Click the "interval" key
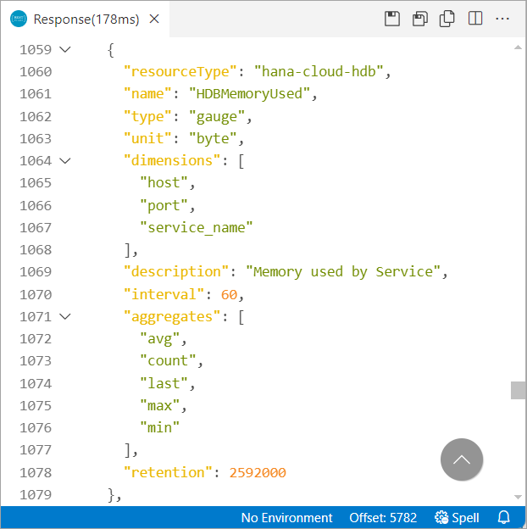The height and width of the screenshot is (529, 527). pyautogui.click(x=164, y=295)
